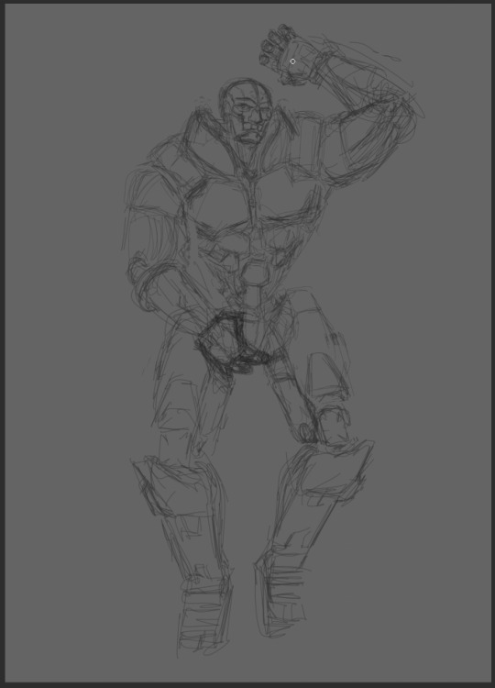Click the gray canvas containing the robot sketch

pyautogui.click(x=248, y=343)
